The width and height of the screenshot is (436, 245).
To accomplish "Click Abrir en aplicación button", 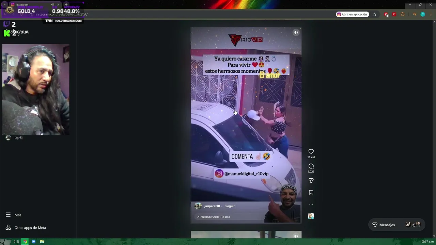I will pyautogui.click(x=353, y=14).
